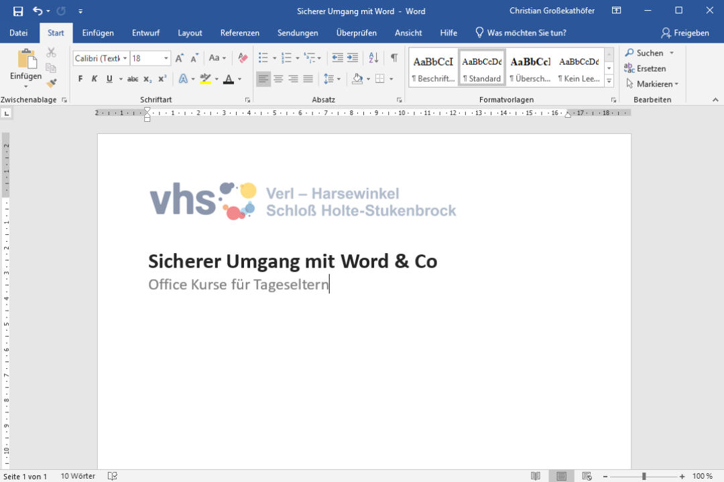Screen dimensions: 724x482
Task: Align text to the right
Action: pos(293,79)
